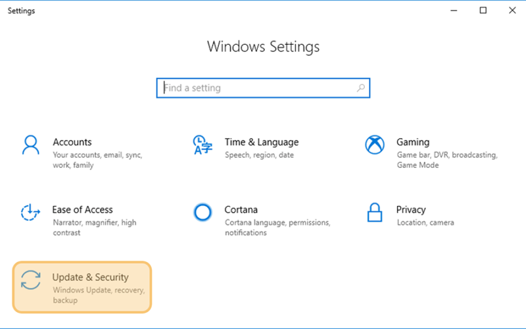Focus the Find a setting search box
This screenshot has height=329, width=526.
[263, 88]
